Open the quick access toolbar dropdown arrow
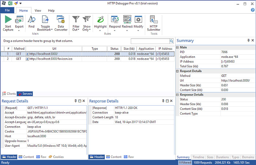Screen dimensions: 256x165 20,3
